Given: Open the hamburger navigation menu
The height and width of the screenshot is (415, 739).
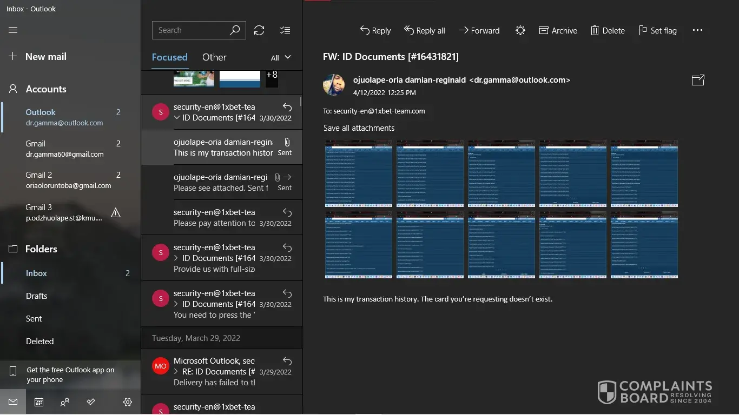Looking at the screenshot, I should coord(13,30).
